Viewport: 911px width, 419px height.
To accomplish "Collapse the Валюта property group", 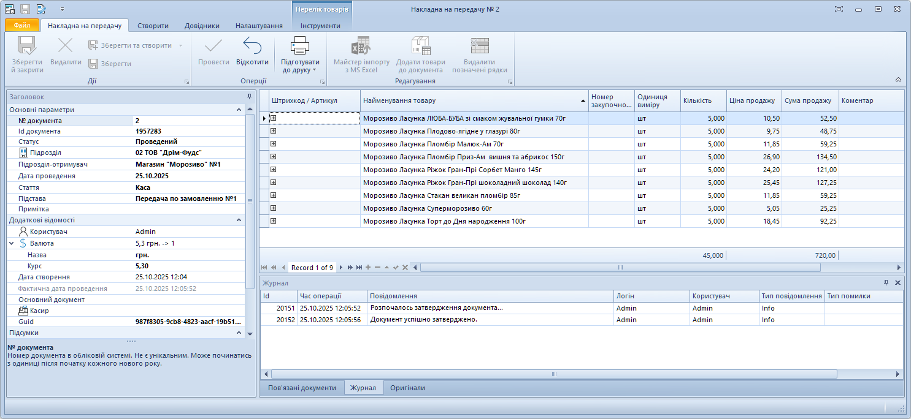I will tap(12, 243).
